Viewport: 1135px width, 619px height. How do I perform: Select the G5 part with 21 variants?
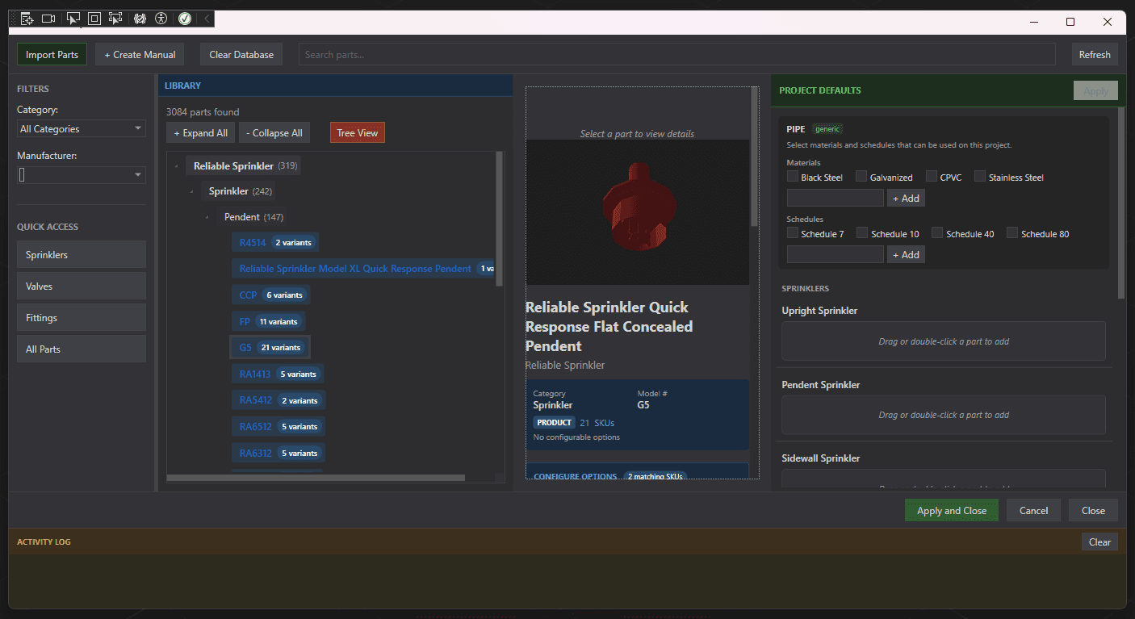click(270, 347)
